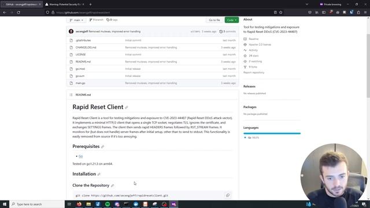Copy anchor link for Clone the Repository heading
Viewport: 370px width, 208px height.
(112, 185)
